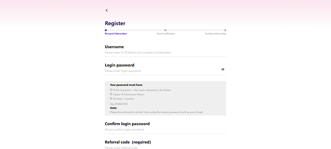Screen dimensions: 331x149
Task: Click the At least 1 number check icon
Action: pyautogui.click(x=111, y=98)
